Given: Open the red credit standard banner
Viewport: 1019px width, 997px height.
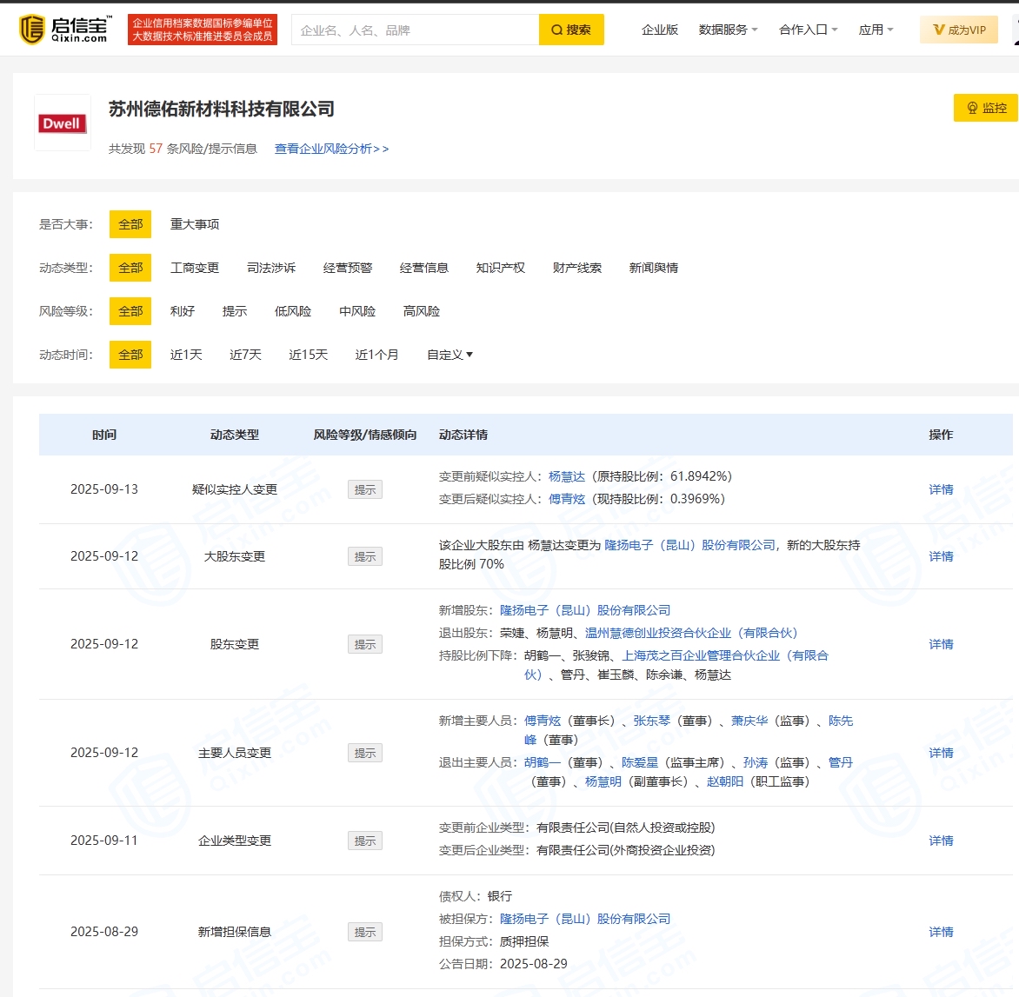Looking at the screenshot, I should pos(202,30).
